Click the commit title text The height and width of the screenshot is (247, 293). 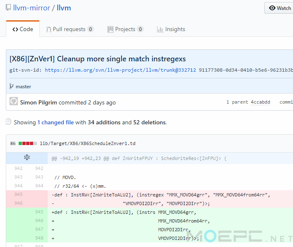click(97, 59)
